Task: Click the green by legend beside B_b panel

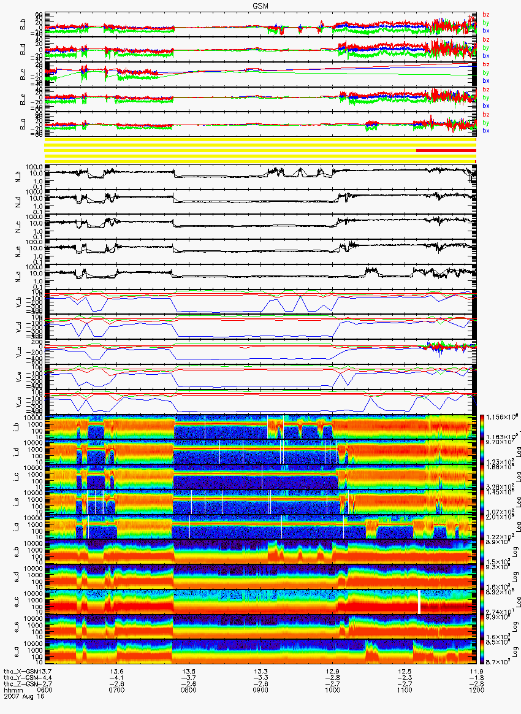Action: coord(486,22)
